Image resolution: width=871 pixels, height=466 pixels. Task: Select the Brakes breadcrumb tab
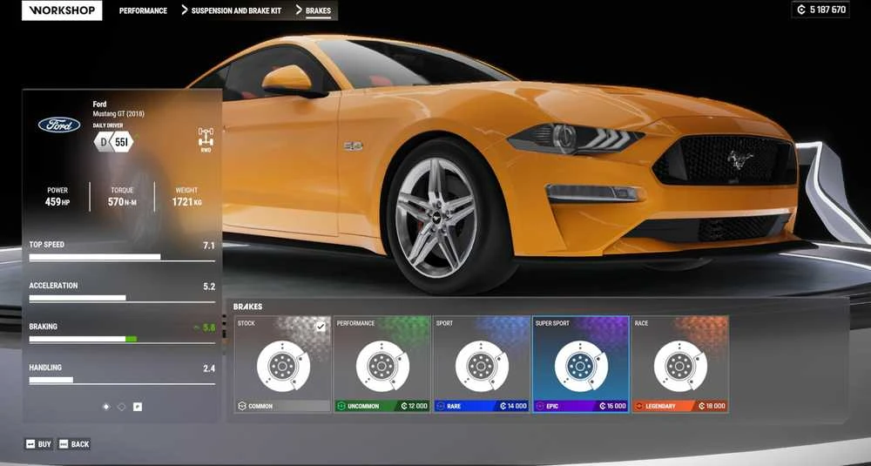318,10
